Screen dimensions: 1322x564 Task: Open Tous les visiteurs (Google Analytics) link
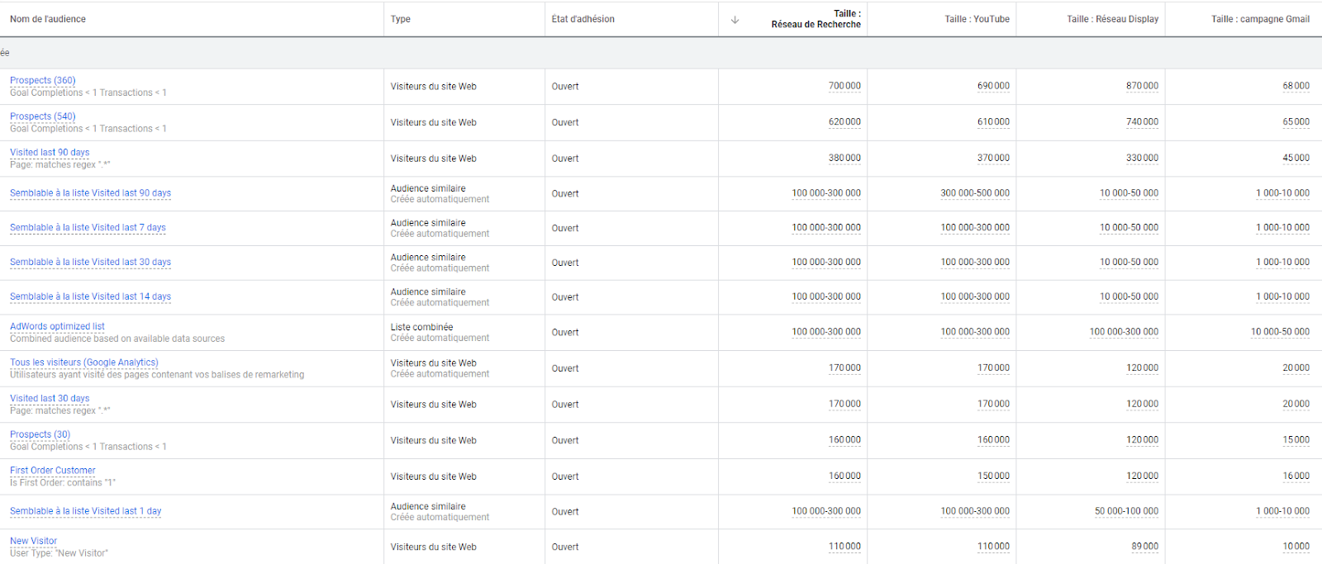coord(83,363)
